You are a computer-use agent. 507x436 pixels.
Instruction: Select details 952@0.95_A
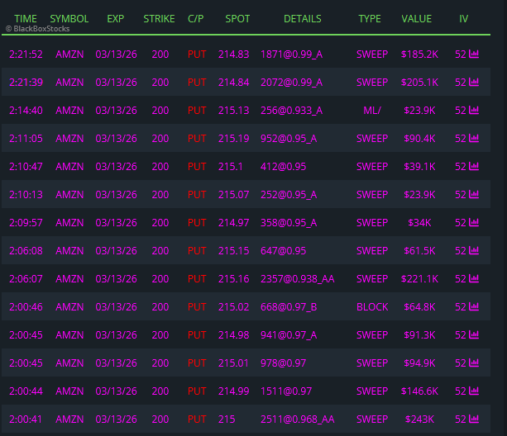[289, 139]
